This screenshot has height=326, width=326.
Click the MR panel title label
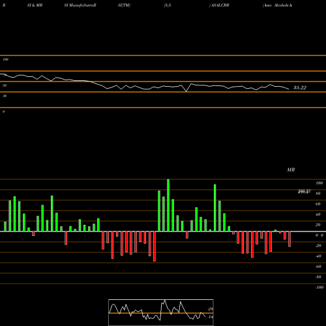tap(291, 170)
